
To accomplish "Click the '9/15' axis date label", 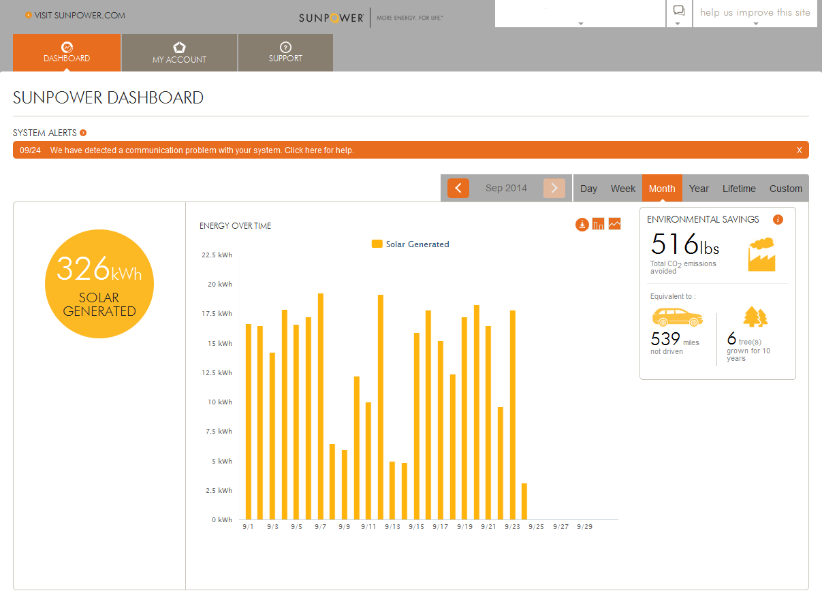I will pyautogui.click(x=416, y=527).
